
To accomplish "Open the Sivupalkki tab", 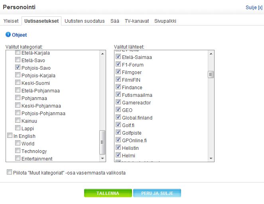I will coord(165,21).
